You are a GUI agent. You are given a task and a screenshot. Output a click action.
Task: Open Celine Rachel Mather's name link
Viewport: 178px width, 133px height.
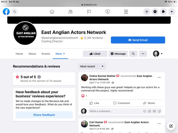pyautogui.click(x=102, y=76)
